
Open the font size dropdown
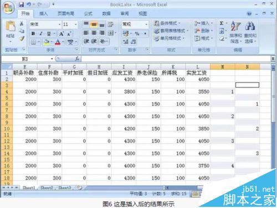tap(76, 24)
